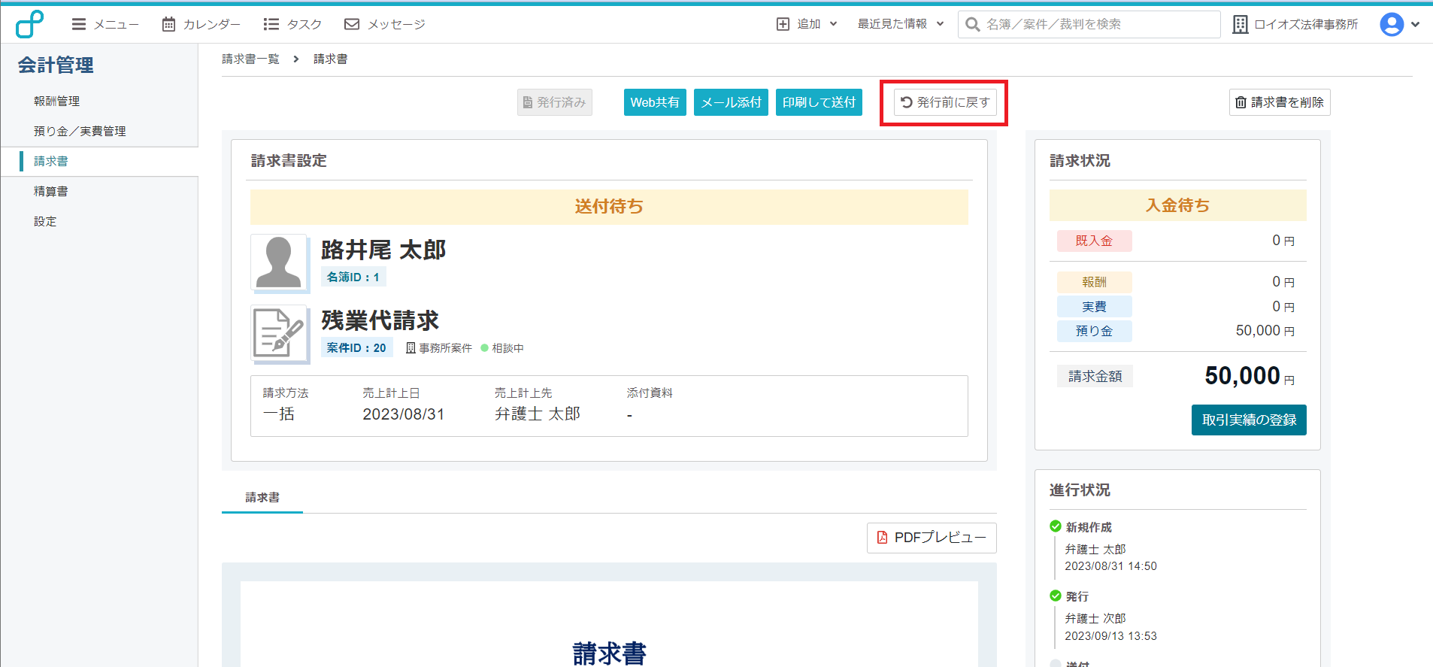This screenshot has width=1433, height=667.
Task: Click the メール添付 button
Action: click(731, 102)
